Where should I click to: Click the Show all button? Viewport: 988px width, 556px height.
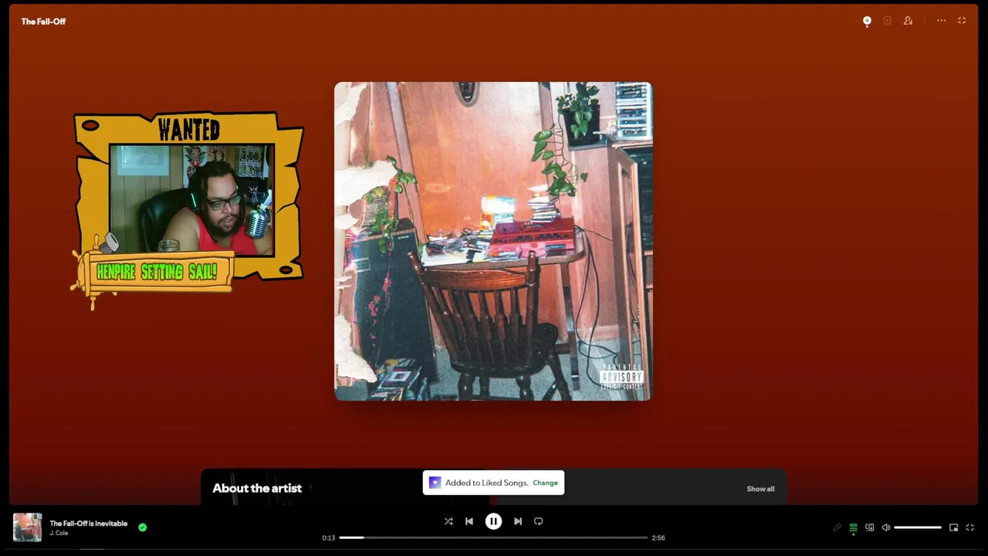[760, 489]
